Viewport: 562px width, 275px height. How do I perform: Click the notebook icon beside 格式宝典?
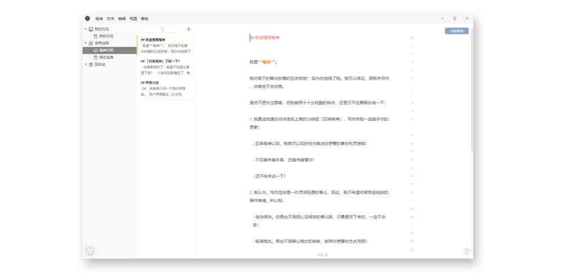tap(96, 57)
